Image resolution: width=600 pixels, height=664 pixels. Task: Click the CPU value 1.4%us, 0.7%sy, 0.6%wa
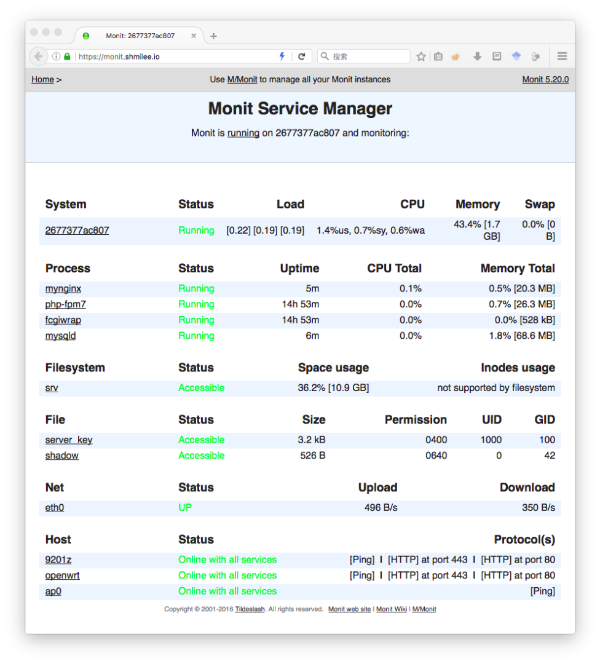[x=371, y=231]
